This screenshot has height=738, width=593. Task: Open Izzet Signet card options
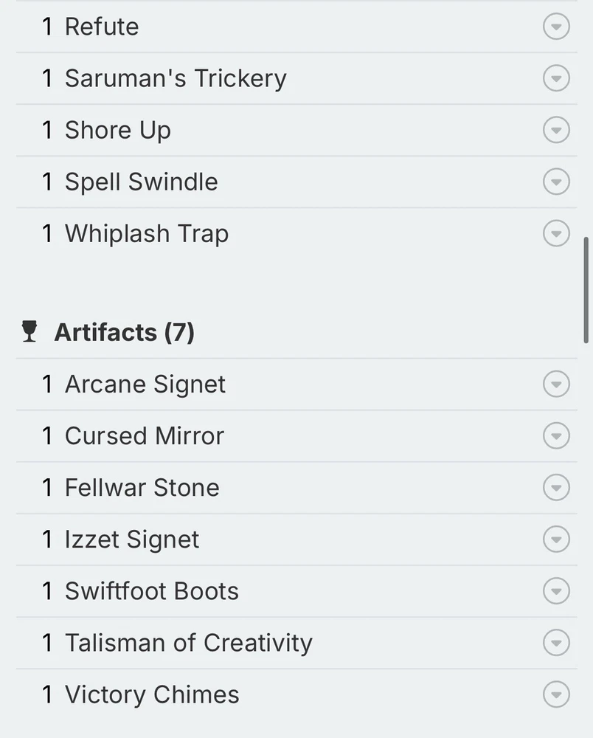pyautogui.click(x=556, y=539)
